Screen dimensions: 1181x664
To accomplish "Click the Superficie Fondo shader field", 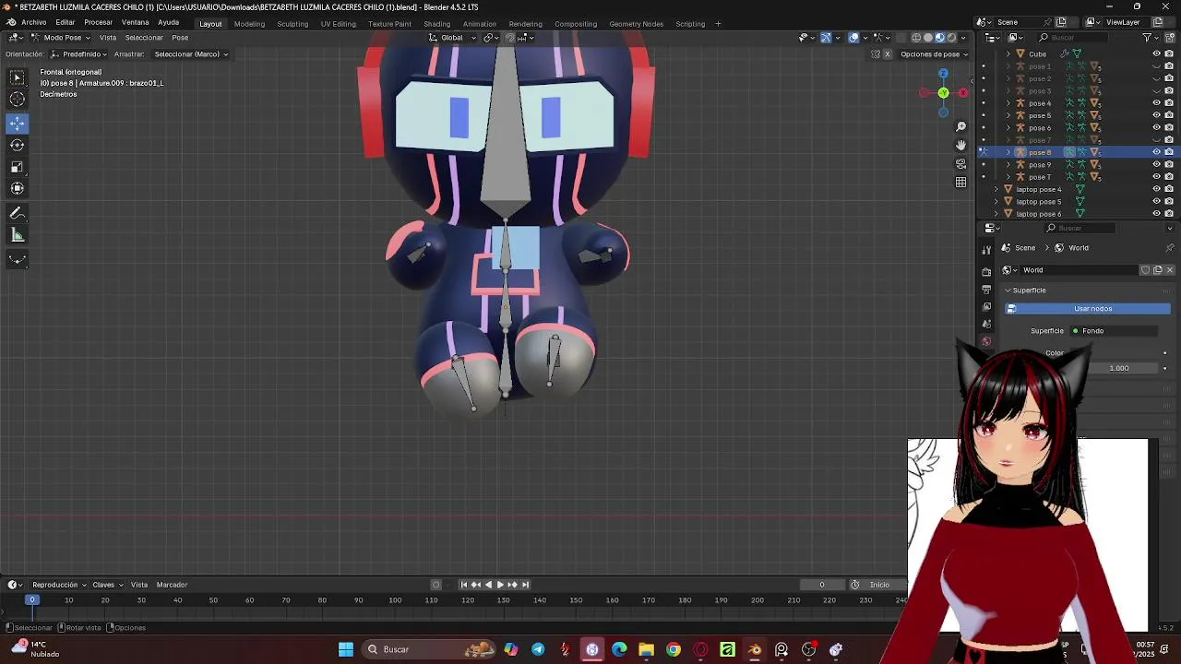I will [x=1114, y=331].
